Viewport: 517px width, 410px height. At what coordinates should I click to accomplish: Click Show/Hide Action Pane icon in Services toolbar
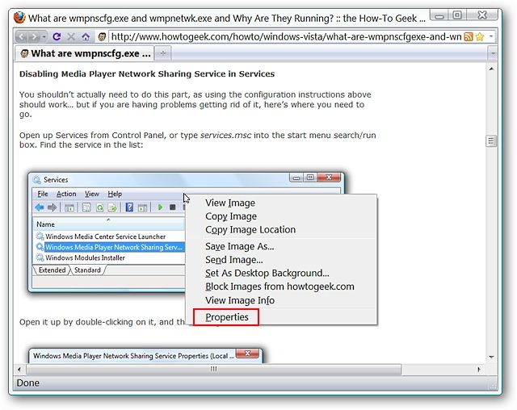pyautogui.click(x=142, y=207)
